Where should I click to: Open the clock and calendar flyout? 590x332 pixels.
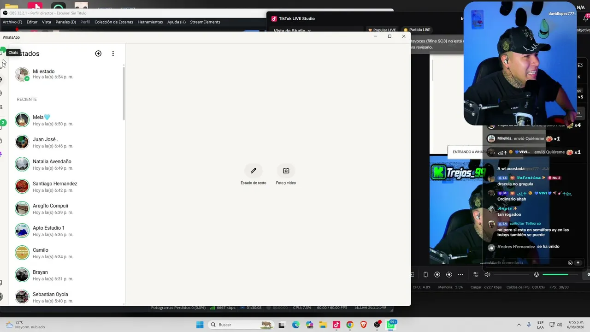tap(576, 325)
